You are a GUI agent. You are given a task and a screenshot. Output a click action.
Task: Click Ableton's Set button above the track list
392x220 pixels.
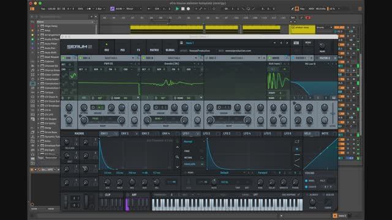pos(293,18)
